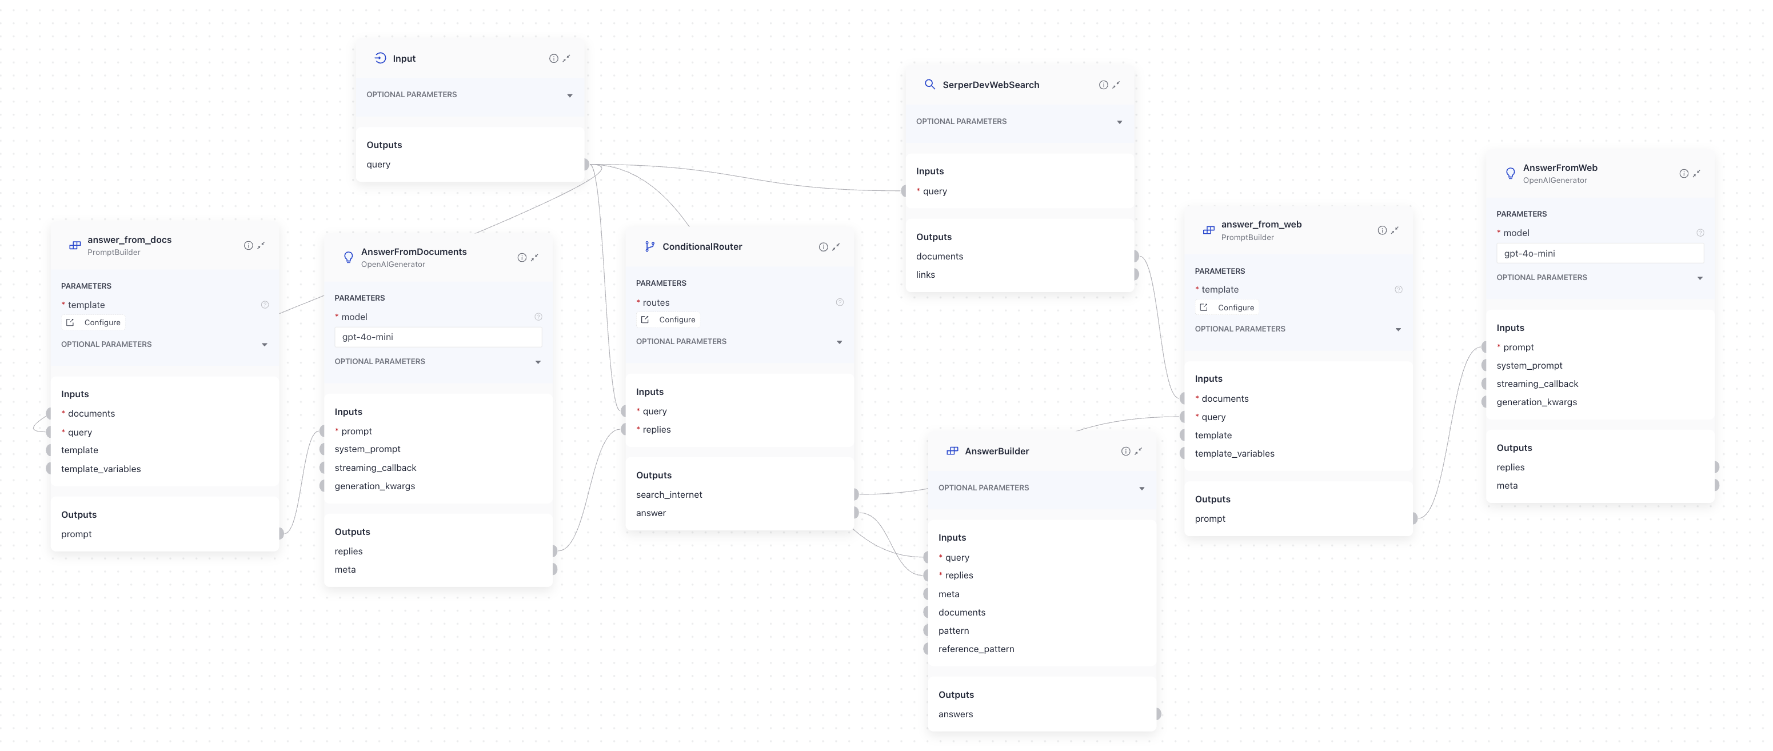
Task: Click the help icon next to routes parameter
Action: coord(840,302)
